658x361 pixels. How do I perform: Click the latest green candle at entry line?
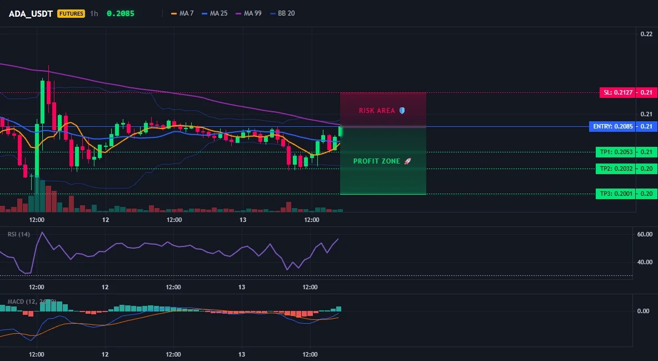(x=340, y=131)
